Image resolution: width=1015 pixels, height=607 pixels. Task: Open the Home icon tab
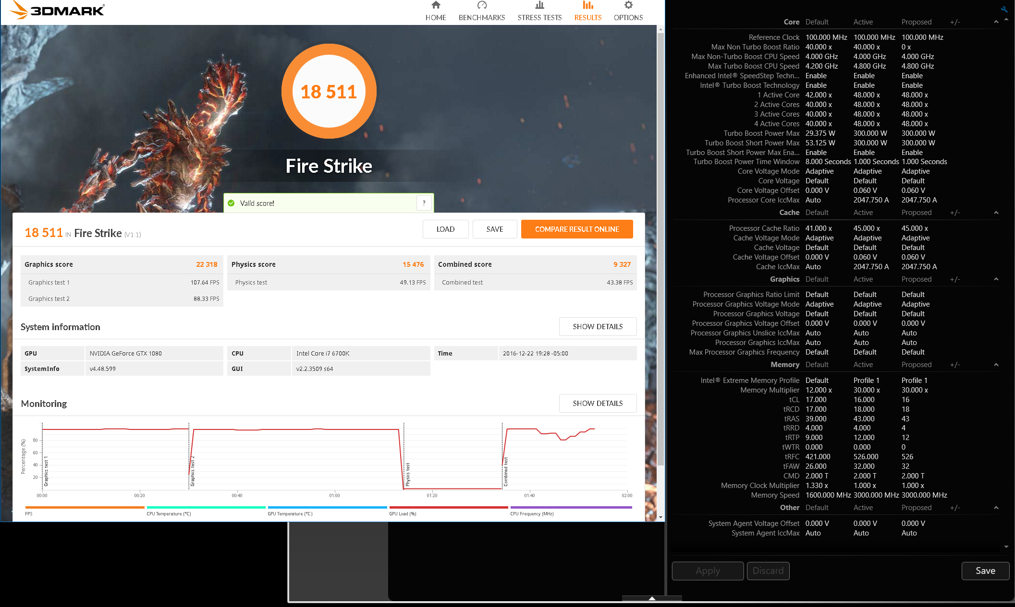(x=436, y=5)
